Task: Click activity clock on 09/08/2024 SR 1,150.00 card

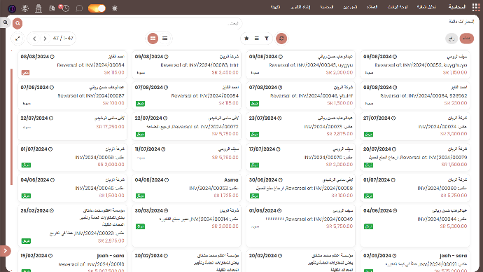Action: click(395, 57)
